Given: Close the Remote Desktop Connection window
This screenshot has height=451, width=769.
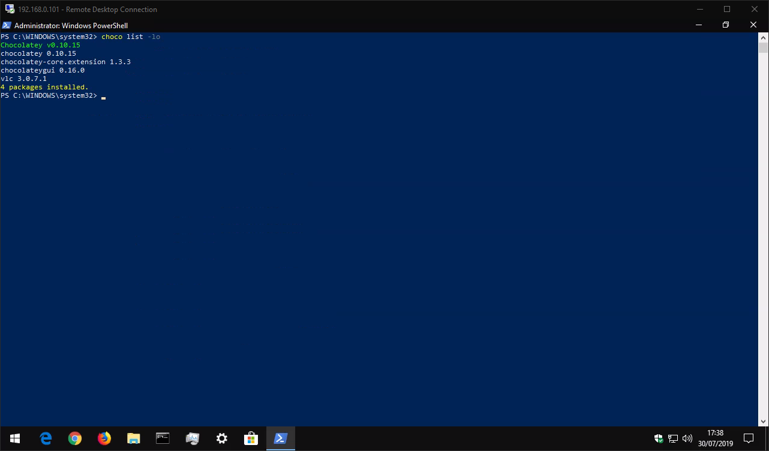Looking at the screenshot, I should [x=755, y=9].
